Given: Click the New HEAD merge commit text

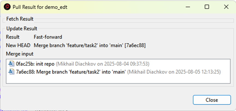Looking at the screenshot, I should 89,45.
